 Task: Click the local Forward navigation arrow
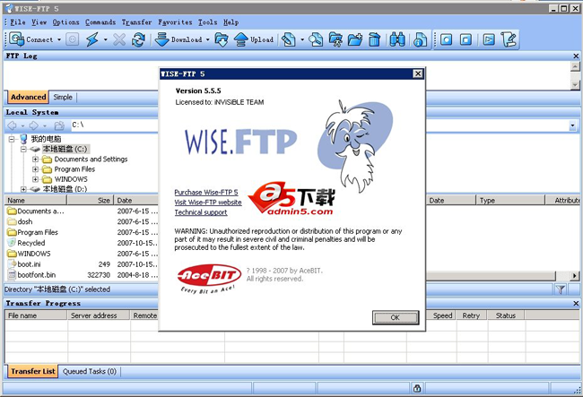point(33,125)
